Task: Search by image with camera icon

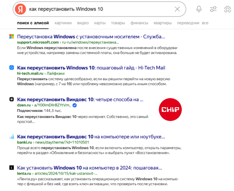Action: [x=227, y=9]
